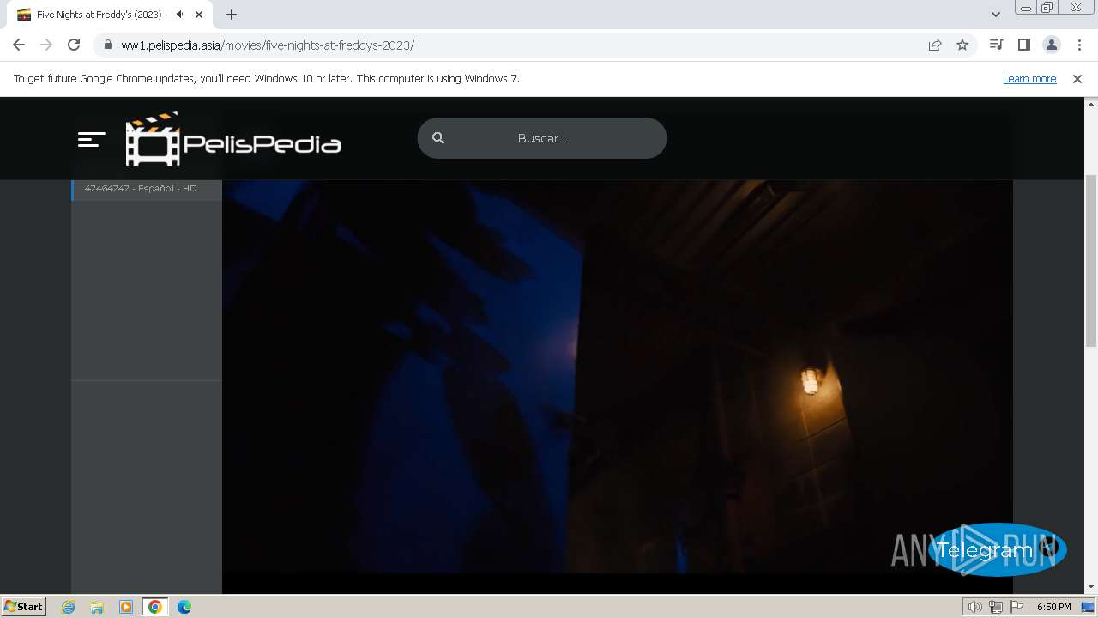Open media controls icon
This screenshot has height=618, width=1098.
click(x=996, y=45)
